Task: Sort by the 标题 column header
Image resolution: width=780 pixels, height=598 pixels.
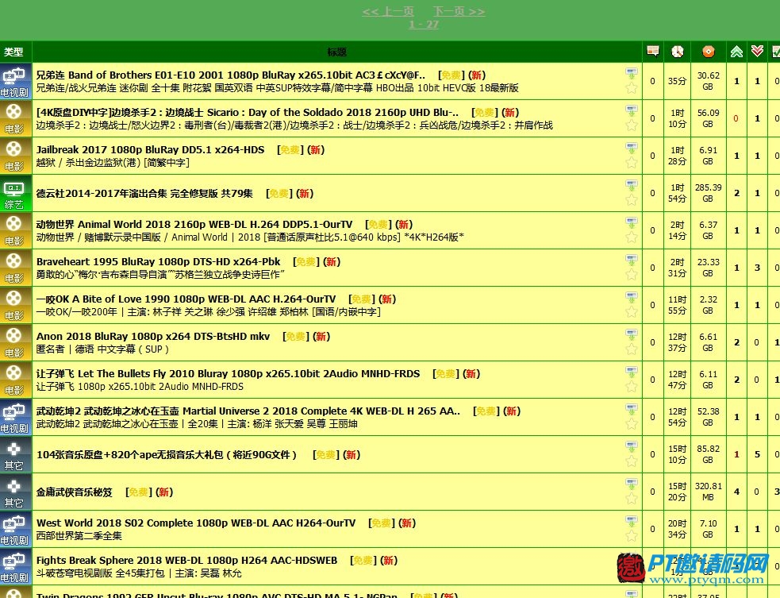Action: (336, 52)
